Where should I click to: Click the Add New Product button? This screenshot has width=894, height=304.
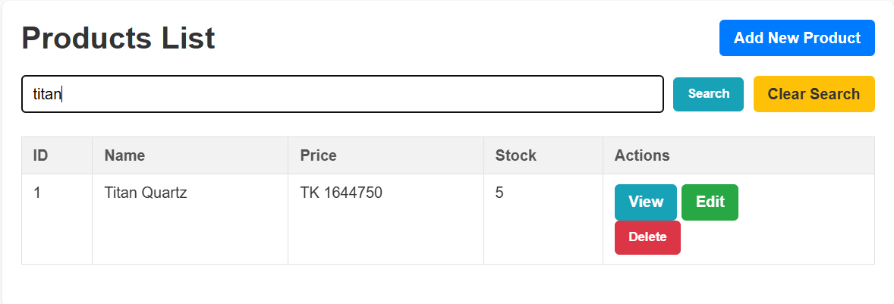pos(797,38)
